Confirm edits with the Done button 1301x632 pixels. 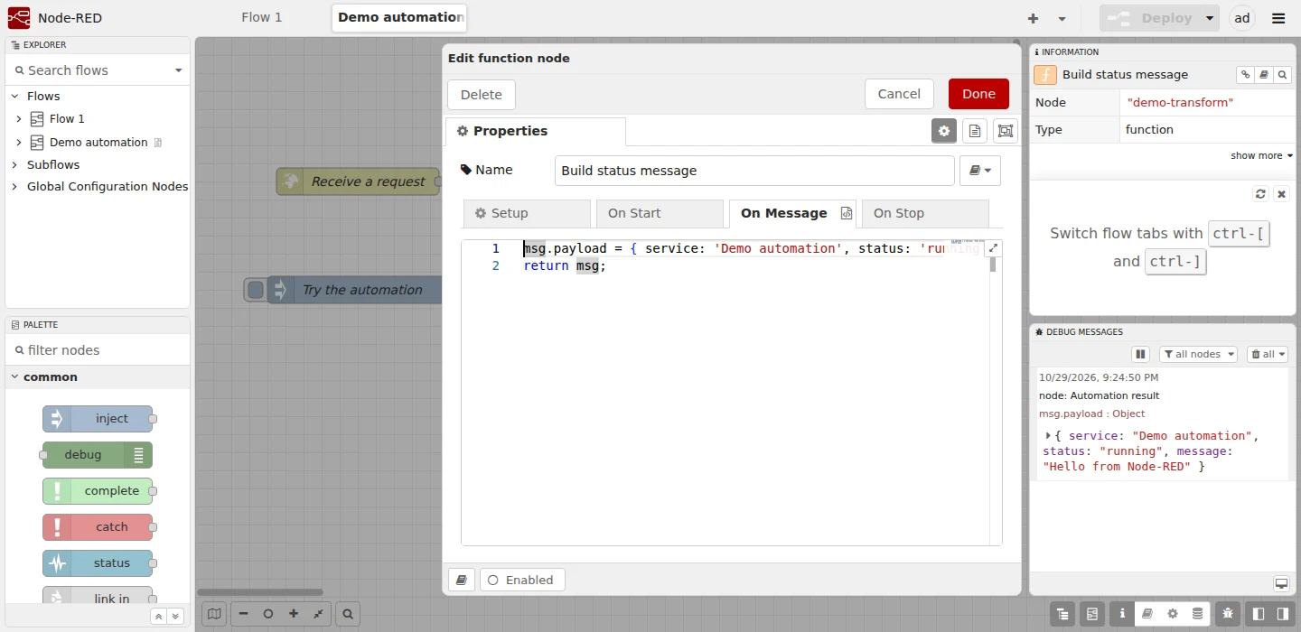tap(978, 94)
